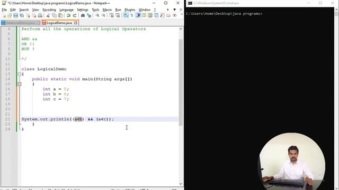Viewport: 339px width, 190px height.
Task: Click the Print toolbar icon
Action: coord(40,15)
